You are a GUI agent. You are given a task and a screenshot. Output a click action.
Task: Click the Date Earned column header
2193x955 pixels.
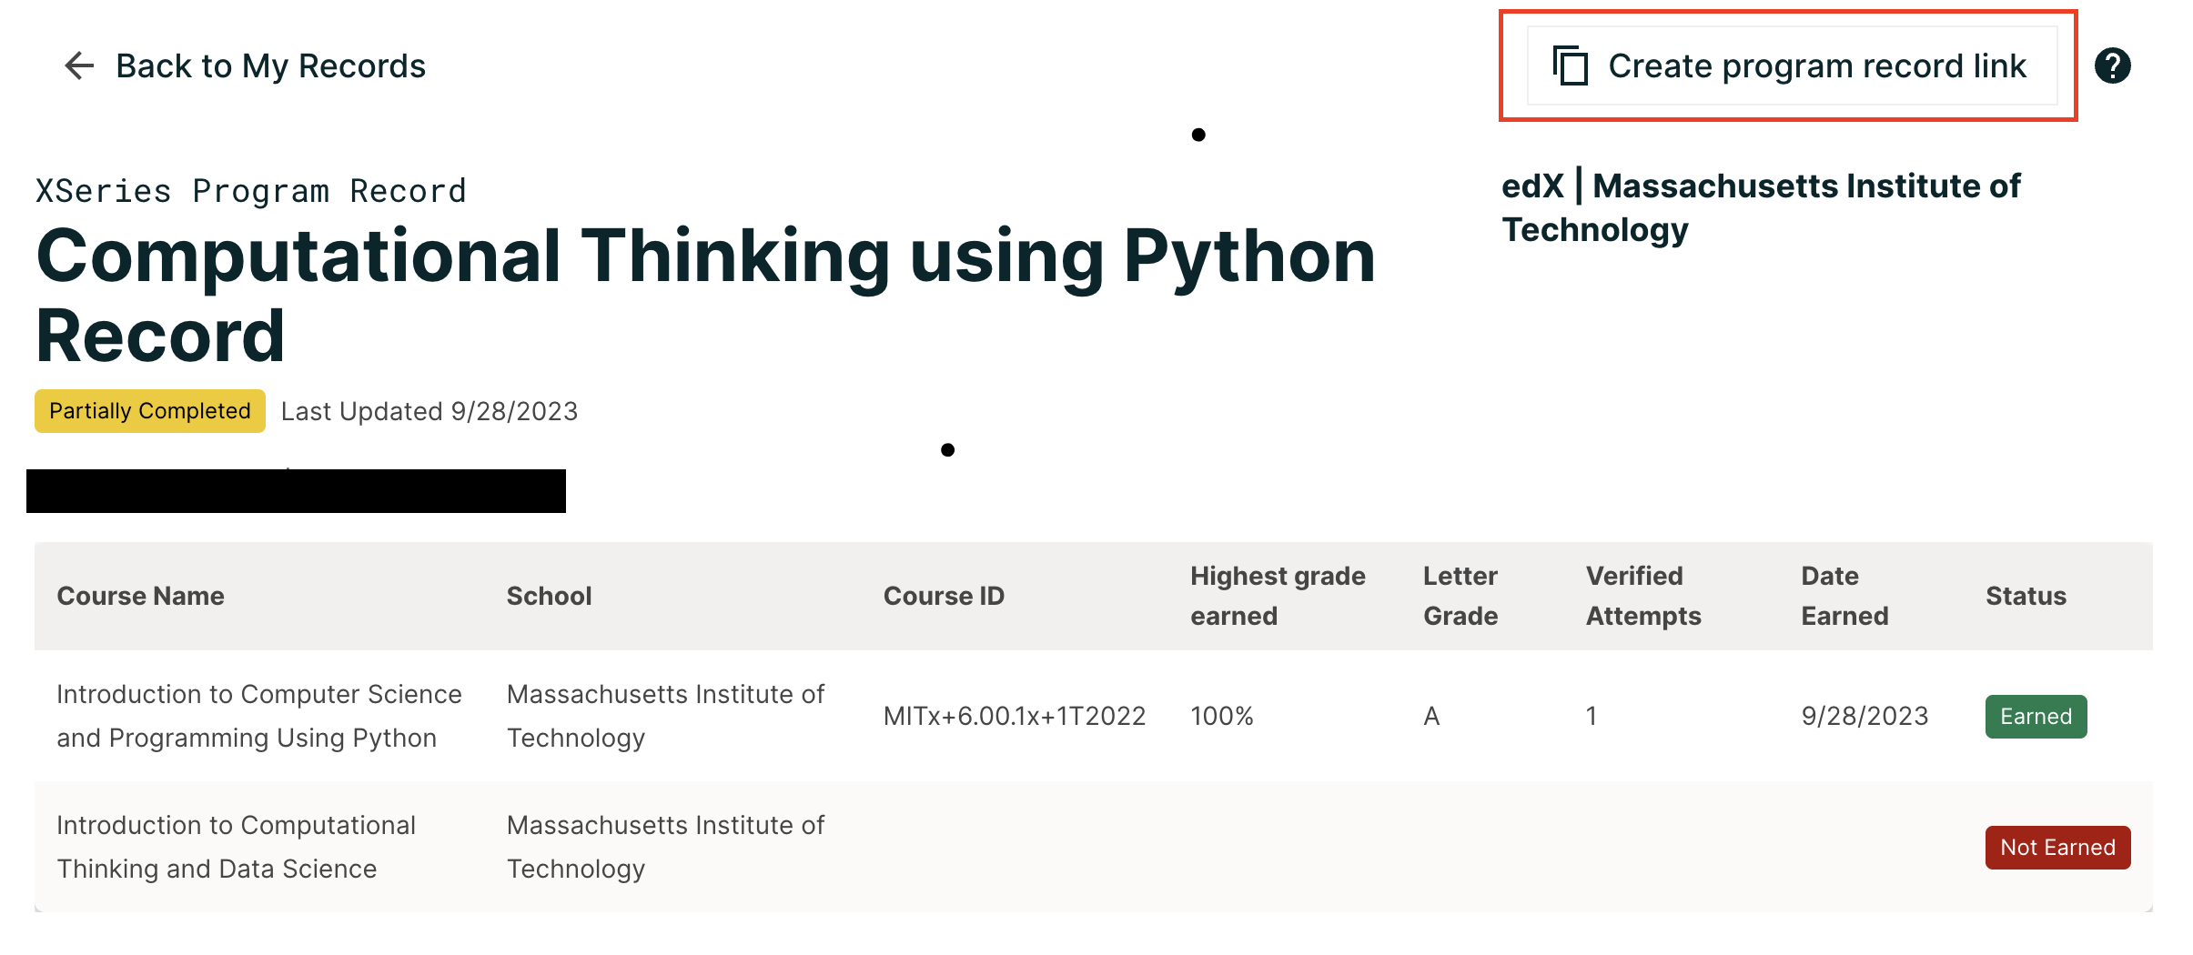(1844, 596)
